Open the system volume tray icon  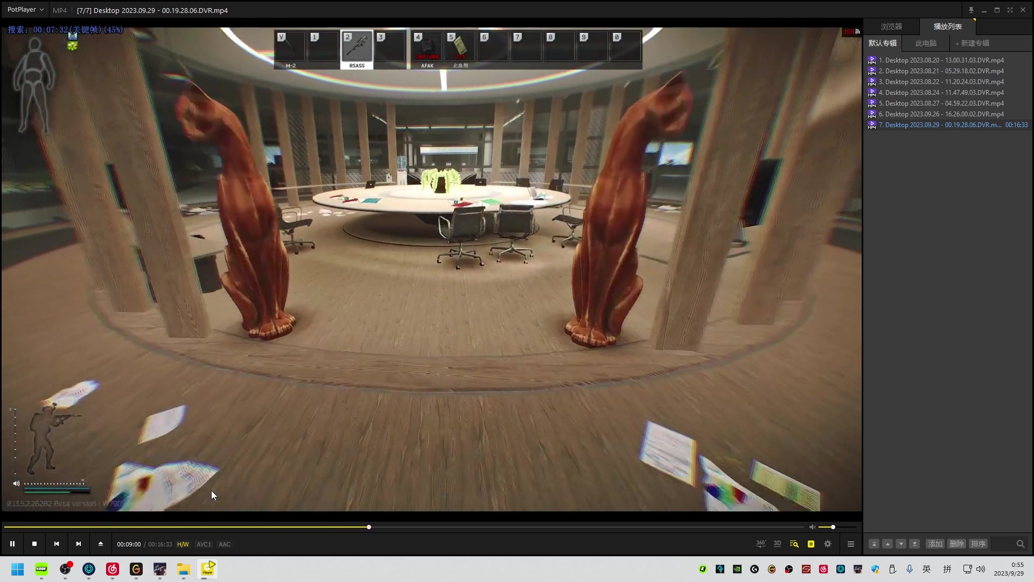pos(981,569)
